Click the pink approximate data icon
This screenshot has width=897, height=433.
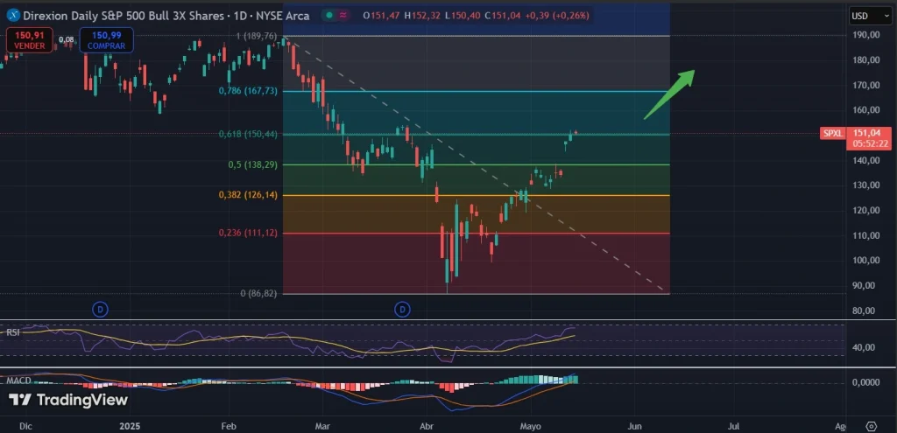(343, 16)
